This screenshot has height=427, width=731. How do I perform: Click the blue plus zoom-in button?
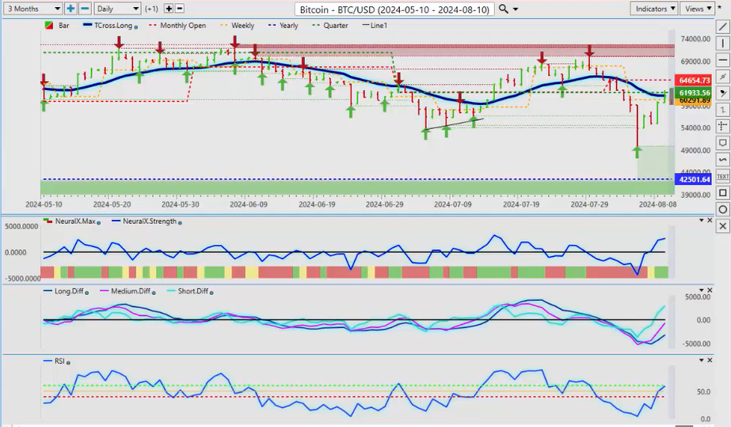tap(70, 9)
